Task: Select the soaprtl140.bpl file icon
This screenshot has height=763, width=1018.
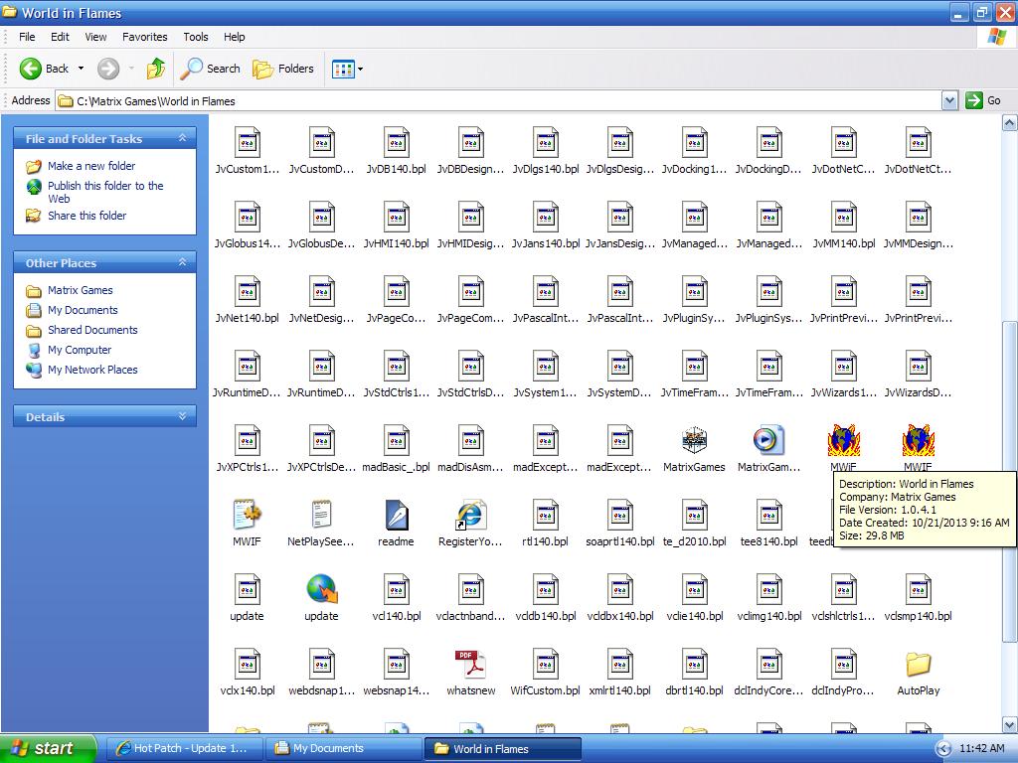Action: click(620, 515)
